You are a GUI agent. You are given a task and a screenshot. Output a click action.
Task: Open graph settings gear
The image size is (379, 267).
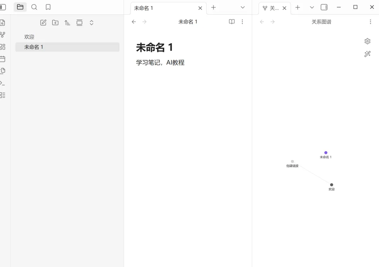pyautogui.click(x=367, y=41)
